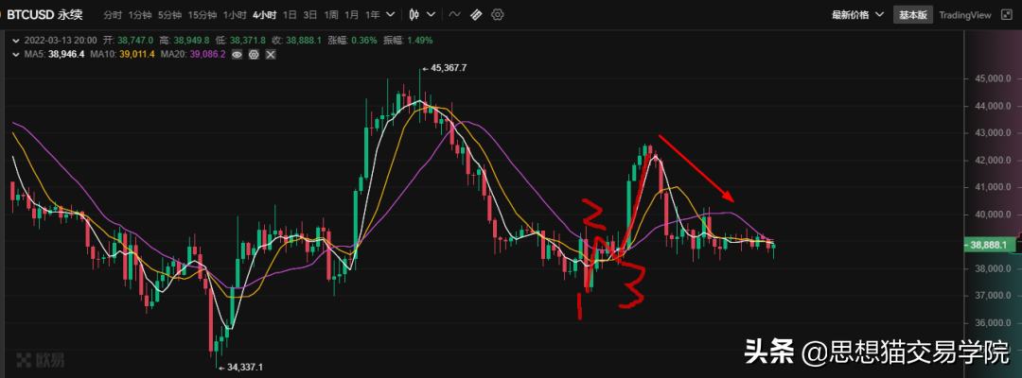Image resolution: width=1022 pixels, height=378 pixels.
Task: Collapse the OHLC date info row
Action: tap(16, 41)
